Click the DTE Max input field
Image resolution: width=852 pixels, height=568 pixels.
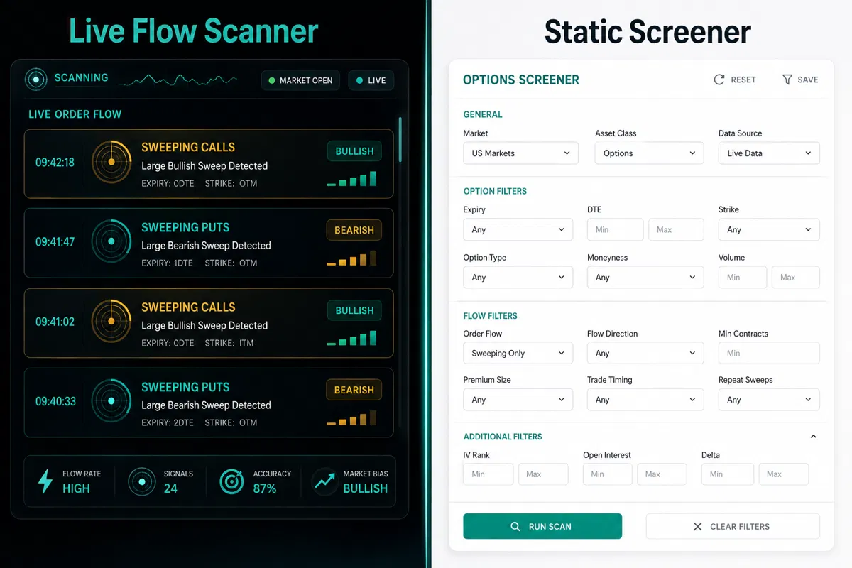click(x=677, y=230)
